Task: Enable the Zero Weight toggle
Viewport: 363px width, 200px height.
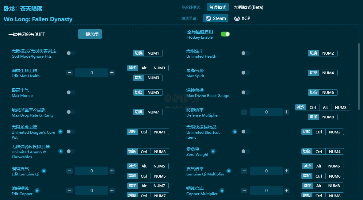Action: pos(245,151)
